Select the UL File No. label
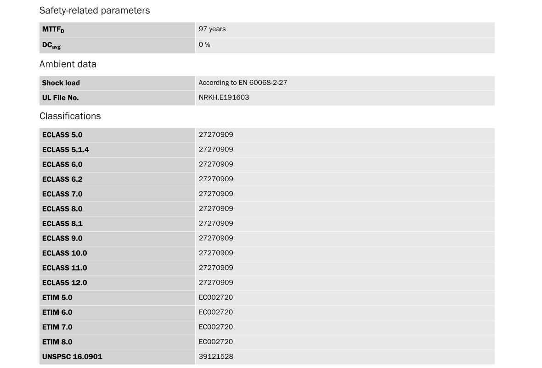Viewport: 542px width, 368px height. click(x=61, y=98)
